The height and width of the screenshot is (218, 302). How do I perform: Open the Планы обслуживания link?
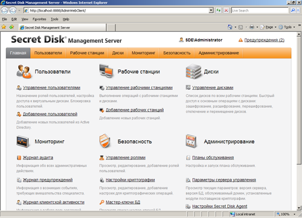(213, 158)
